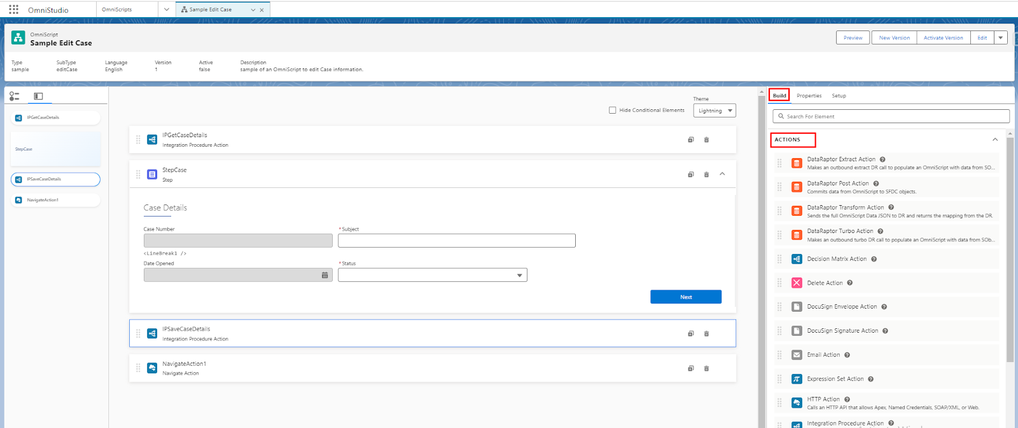Switch to the Build tab

point(779,95)
